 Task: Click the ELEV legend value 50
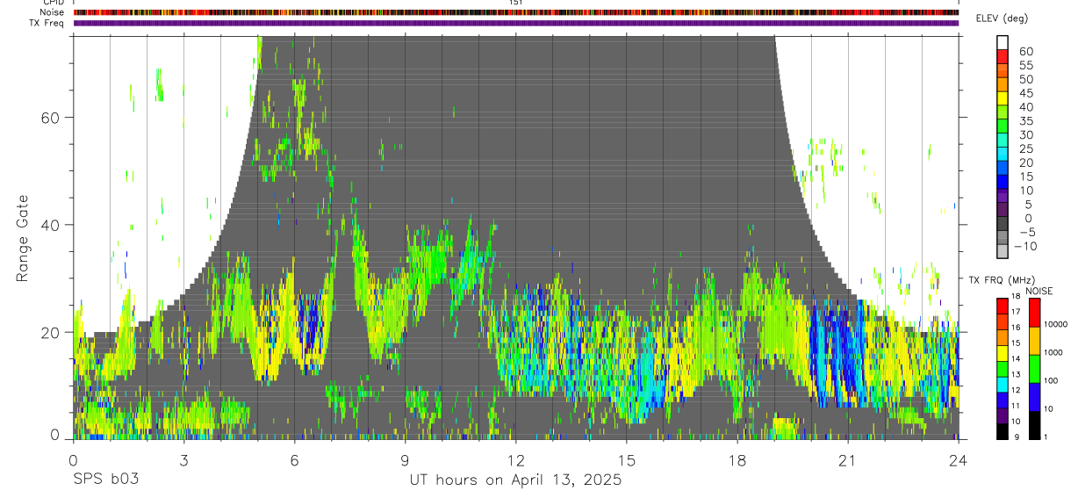(x=1025, y=79)
